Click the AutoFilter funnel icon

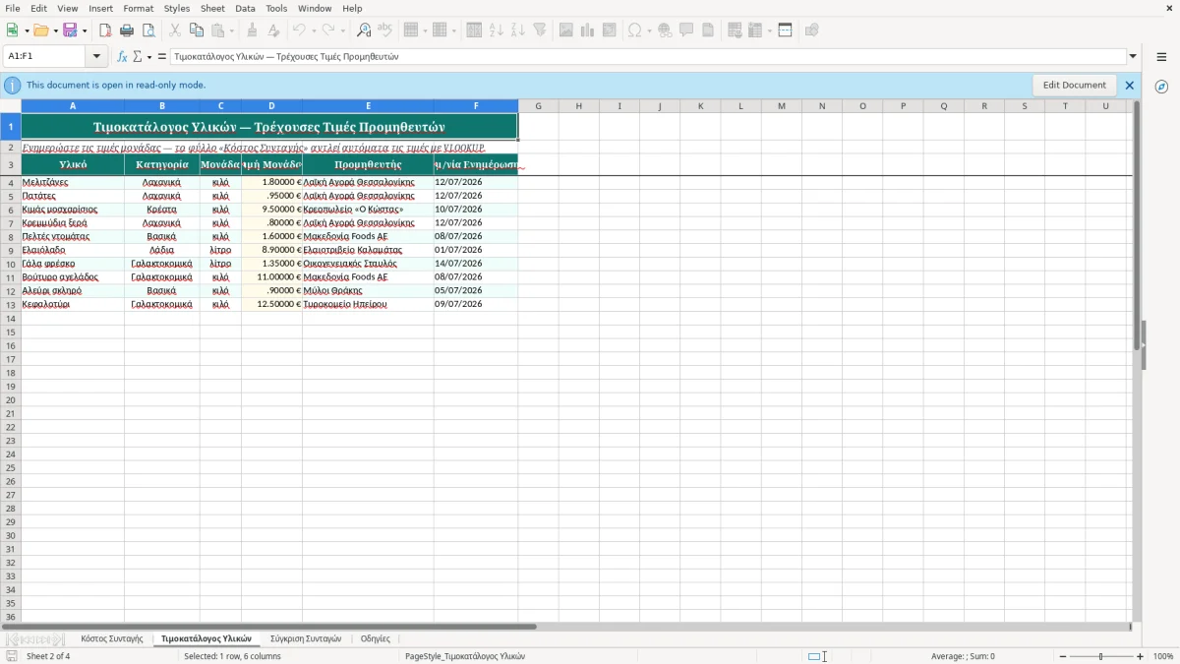click(539, 30)
